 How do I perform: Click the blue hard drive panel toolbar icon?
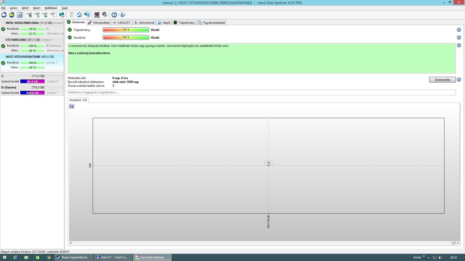point(19,15)
